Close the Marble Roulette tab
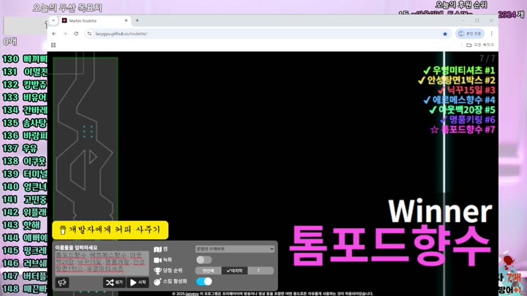The width and height of the screenshot is (527, 296). [x=126, y=20]
